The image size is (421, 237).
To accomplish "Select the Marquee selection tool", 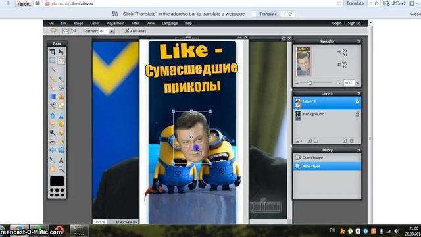I will click(x=53, y=60).
